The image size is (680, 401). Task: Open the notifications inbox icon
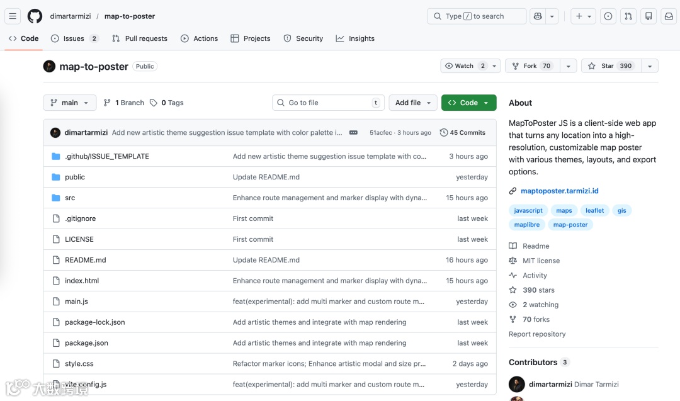(x=669, y=16)
